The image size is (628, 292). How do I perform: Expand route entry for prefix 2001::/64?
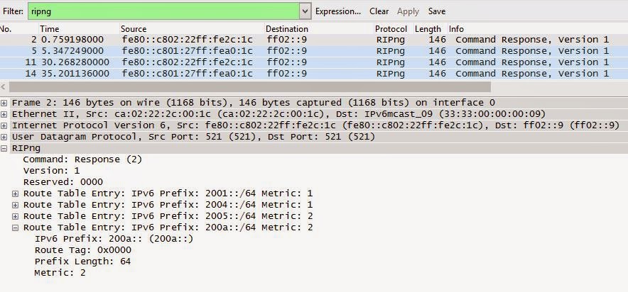pyautogui.click(x=16, y=193)
